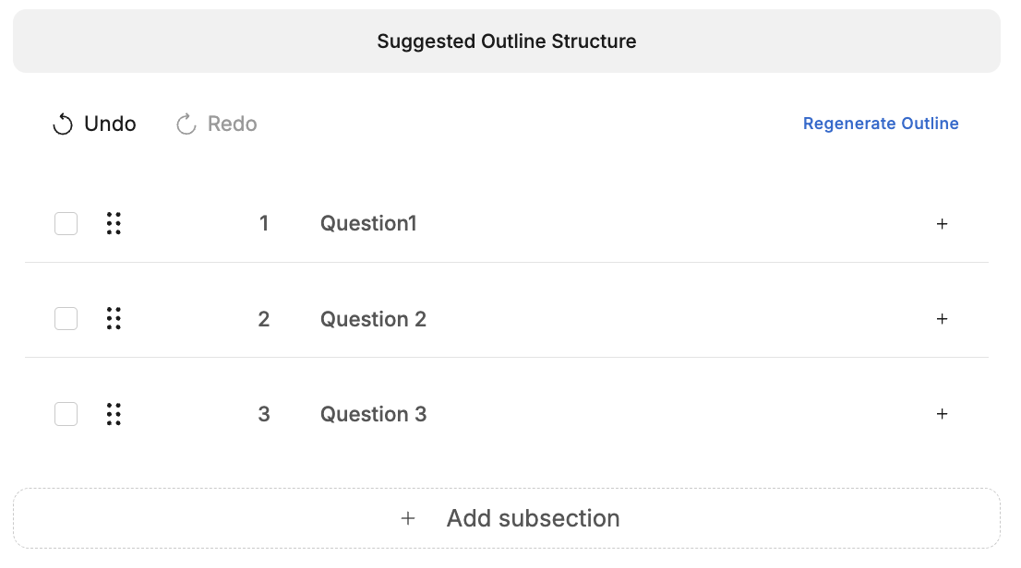Screen dimensions: 1021x568
Task: Click the Undo label
Action: [x=110, y=124]
